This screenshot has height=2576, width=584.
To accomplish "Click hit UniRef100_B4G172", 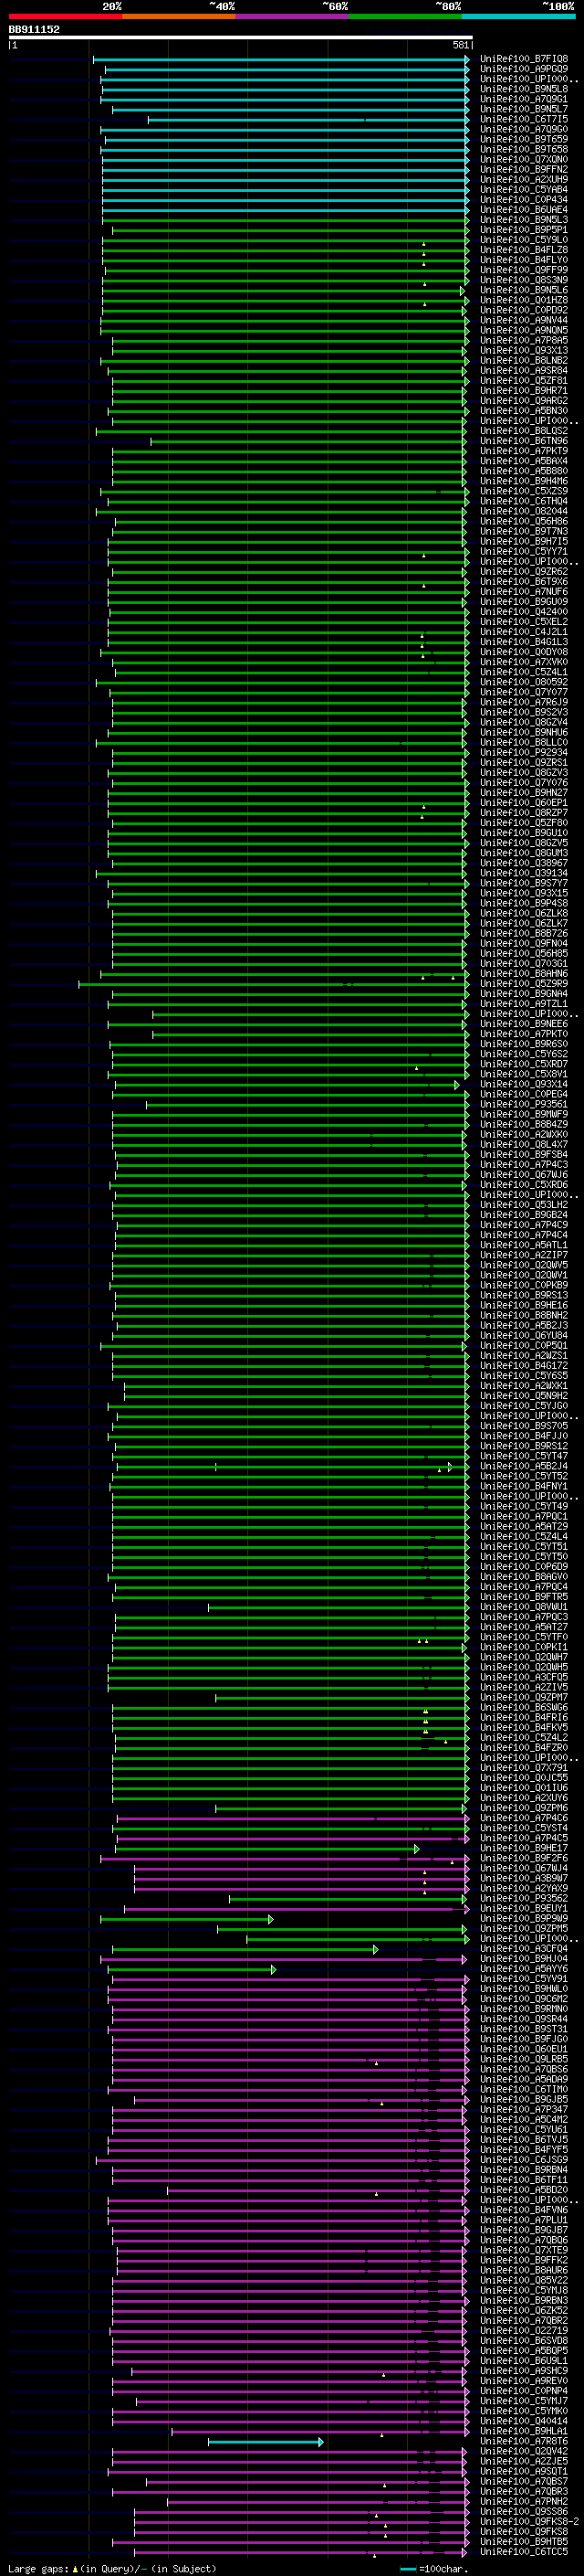I will tap(524, 1365).
